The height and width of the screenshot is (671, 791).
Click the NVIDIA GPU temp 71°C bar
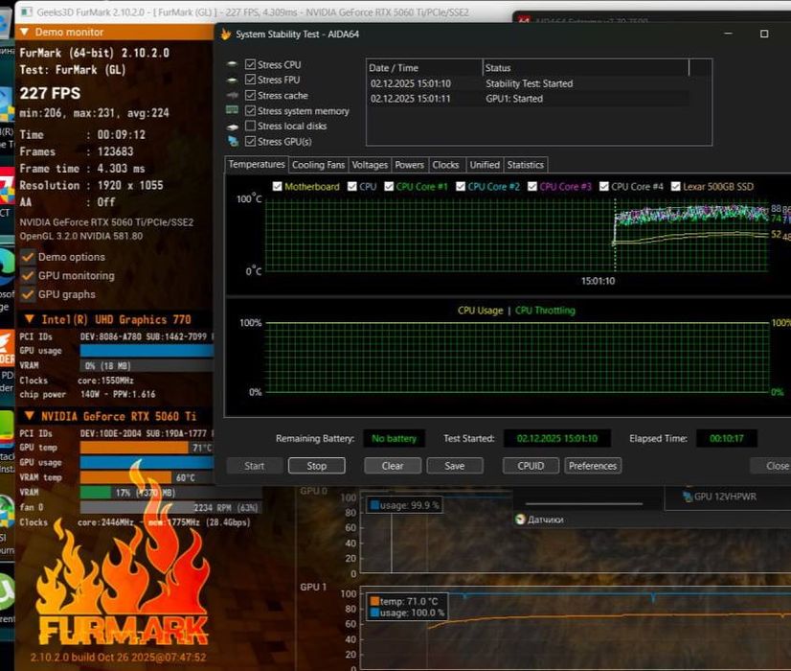[147, 448]
